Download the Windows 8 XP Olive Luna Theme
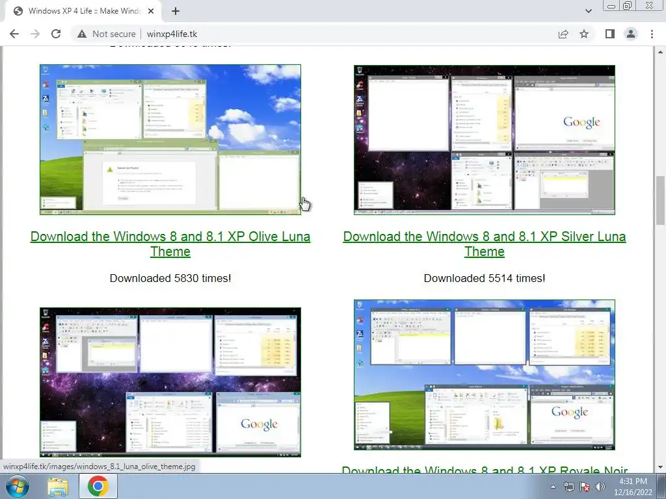666x499 pixels. tap(170, 244)
